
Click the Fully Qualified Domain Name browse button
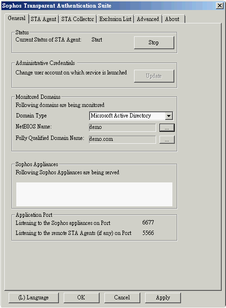[x=167, y=139]
